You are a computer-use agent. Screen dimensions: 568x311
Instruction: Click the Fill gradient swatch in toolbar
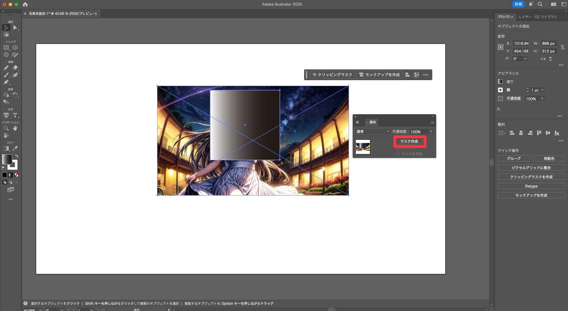coord(7,159)
